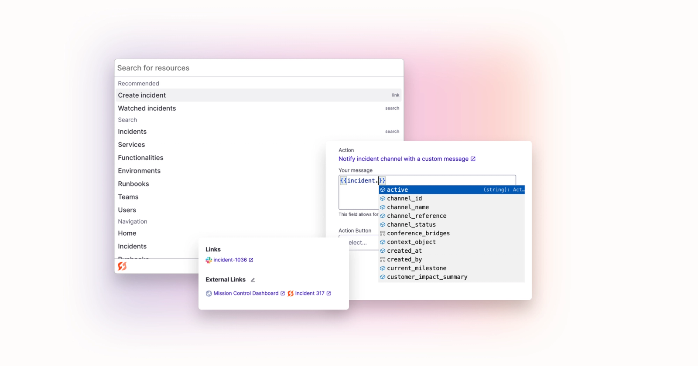698x366 pixels.
Task: Pick context_object from autocomplete list
Action: (x=452, y=242)
